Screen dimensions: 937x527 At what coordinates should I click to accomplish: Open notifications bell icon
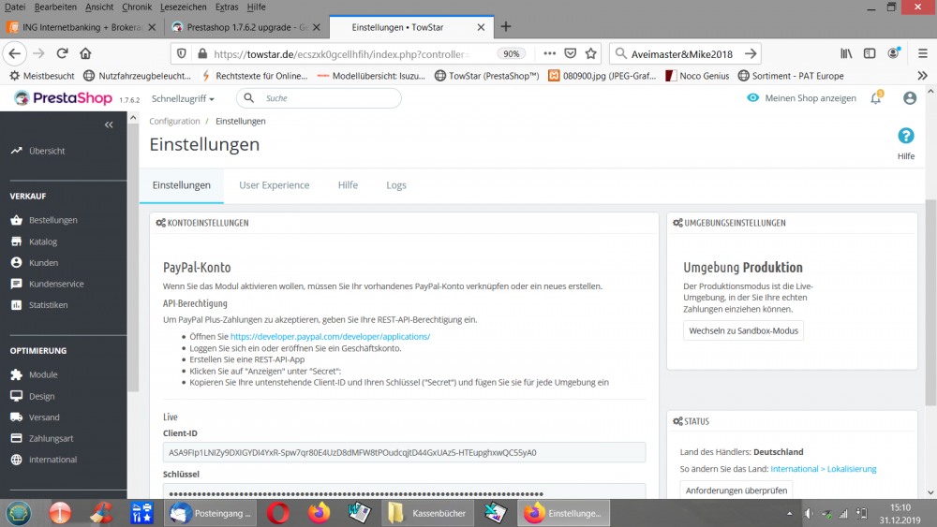[x=876, y=98]
